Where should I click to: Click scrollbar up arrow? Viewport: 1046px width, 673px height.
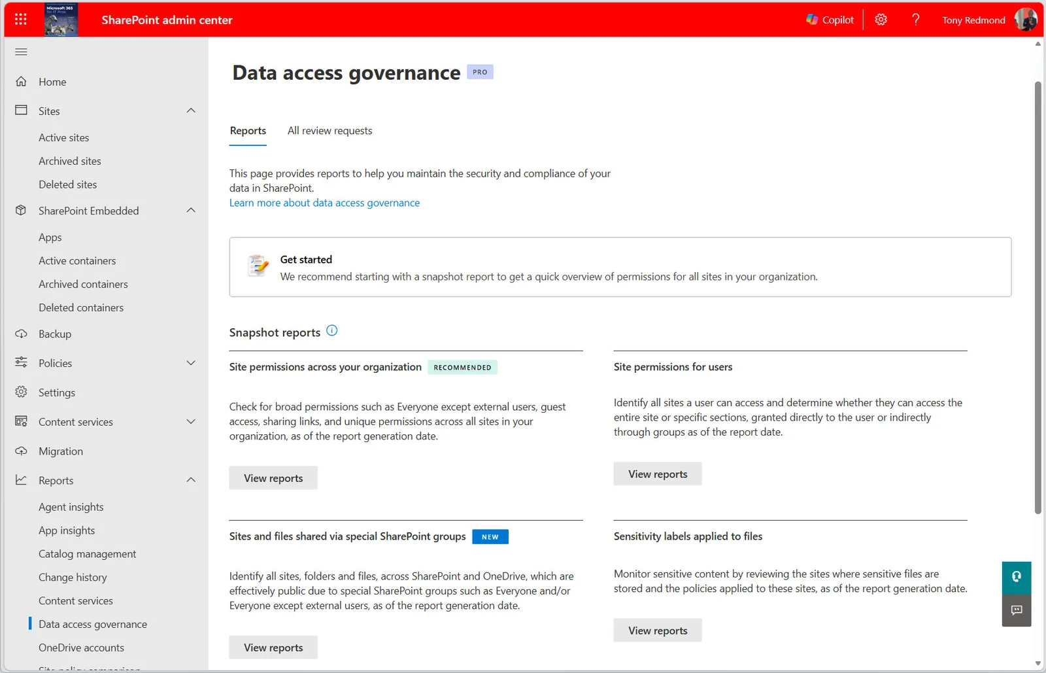1038,44
